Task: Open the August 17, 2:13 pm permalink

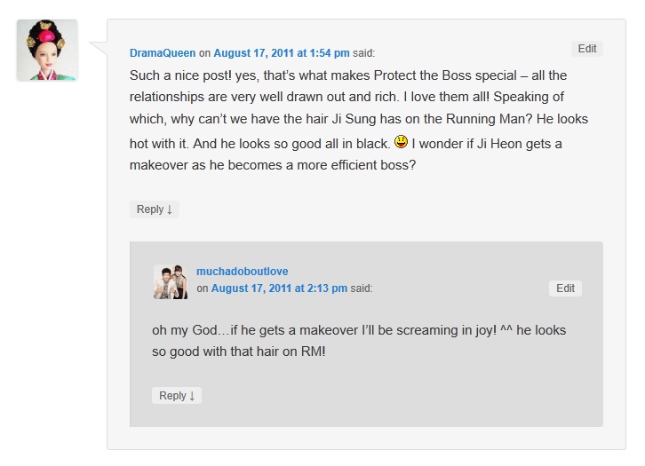Action: tap(280, 288)
